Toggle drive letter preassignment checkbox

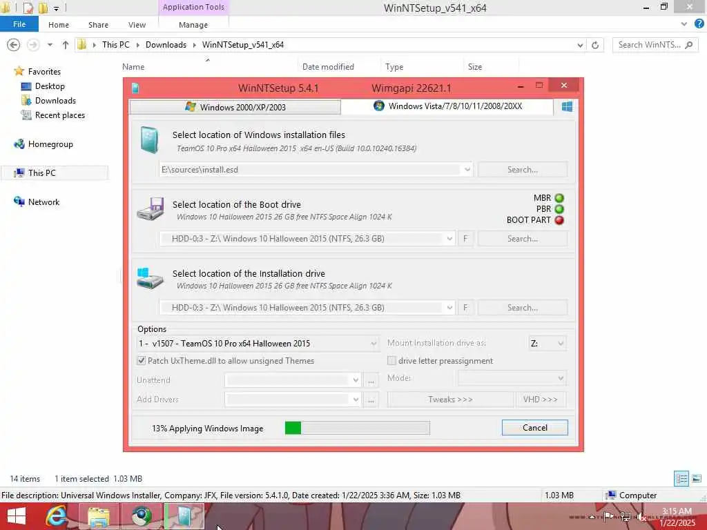pyautogui.click(x=392, y=360)
